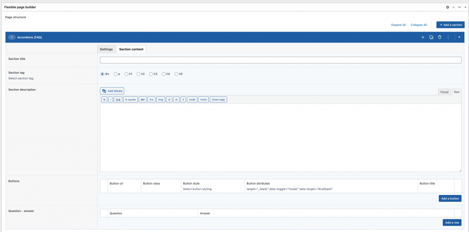Screen dimensions: 469x232
Task: Click the Button title column header
Action: [x=427, y=184]
